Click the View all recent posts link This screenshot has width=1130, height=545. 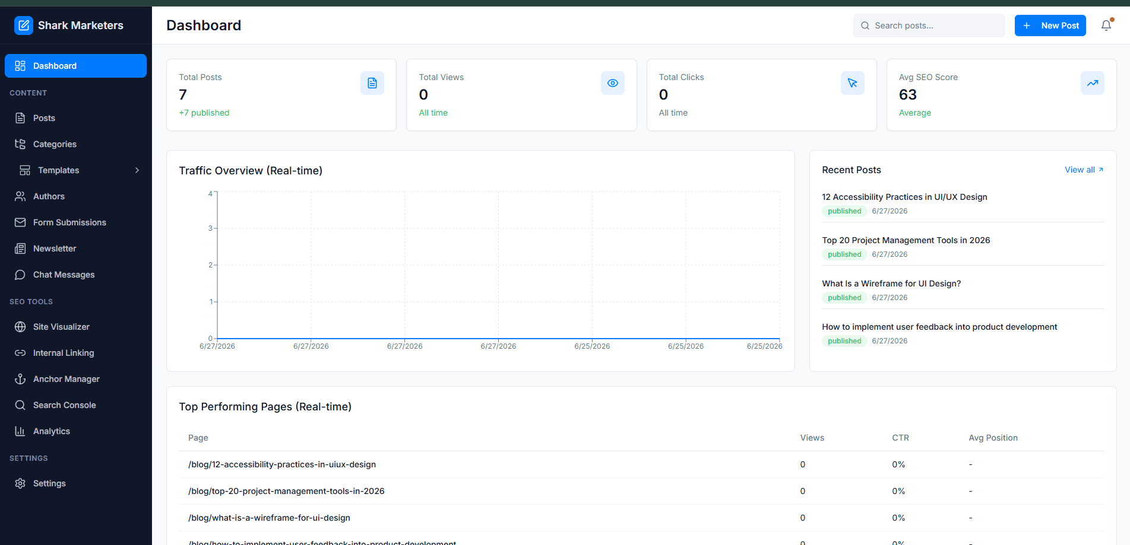1084,170
